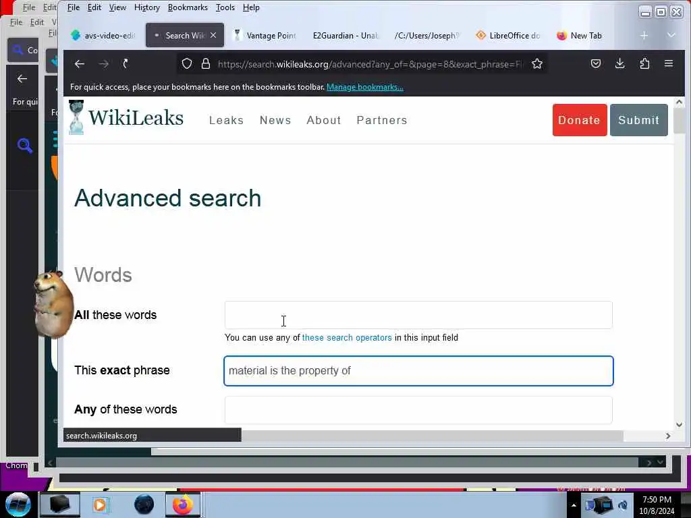Open the Leaks navigation link
This screenshot has width=691, height=518.
click(x=227, y=120)
